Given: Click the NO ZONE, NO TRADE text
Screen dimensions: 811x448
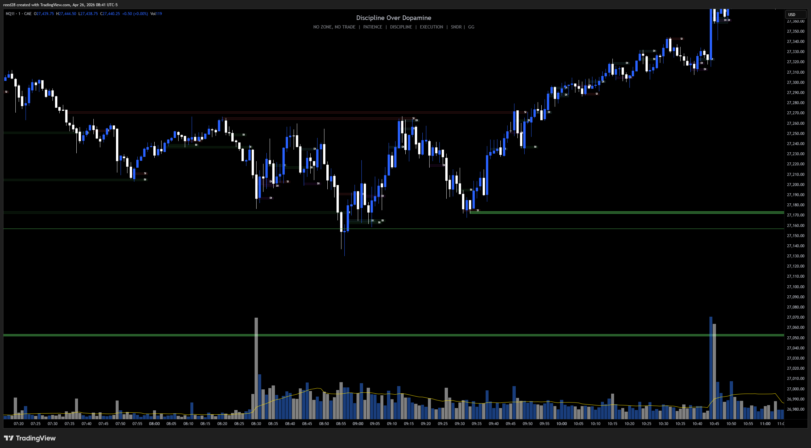Looking at the screenshot, I should coord(334,27).
